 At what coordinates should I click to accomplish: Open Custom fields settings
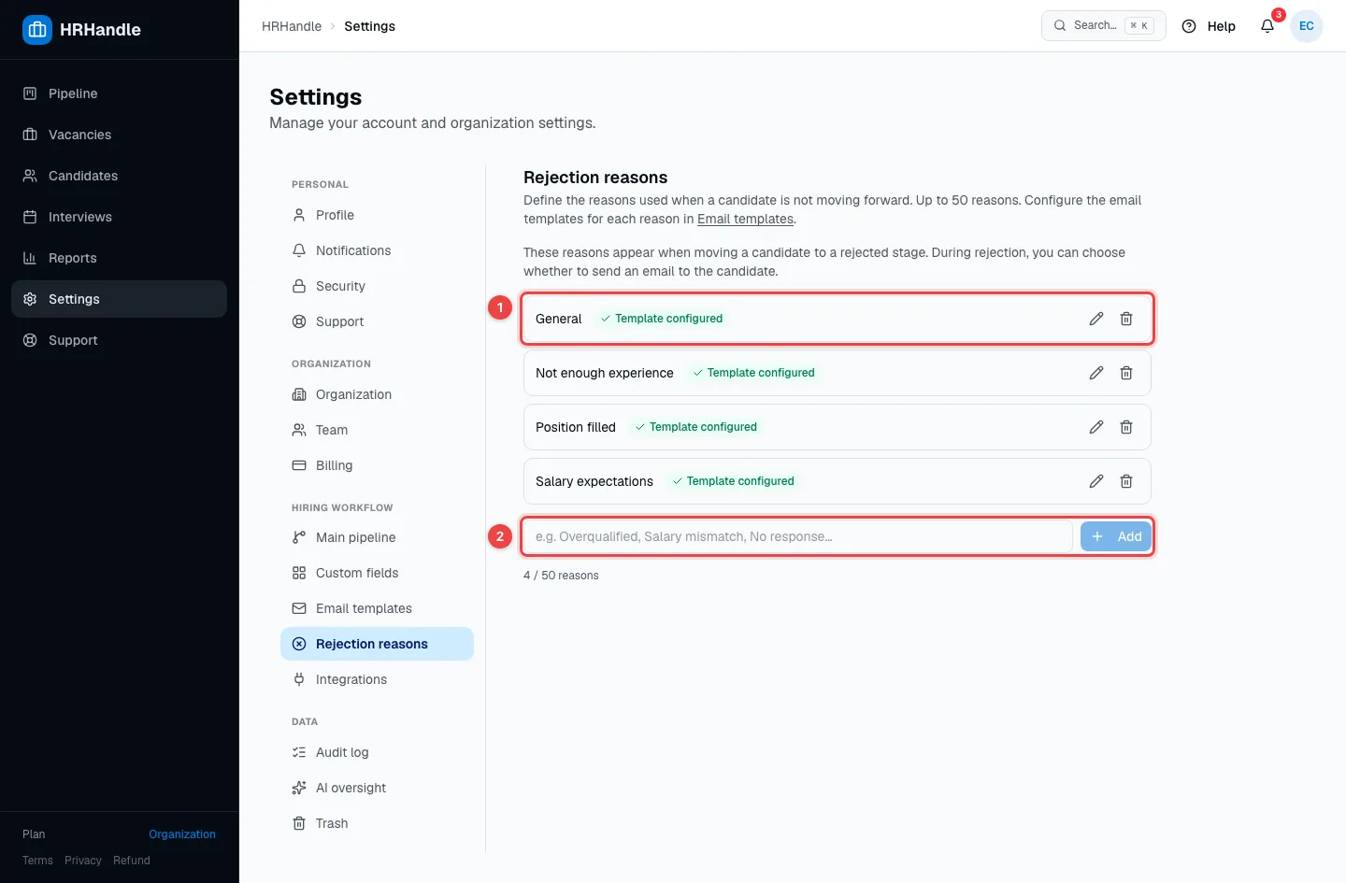pyautogui.click(x=377, y=573)
